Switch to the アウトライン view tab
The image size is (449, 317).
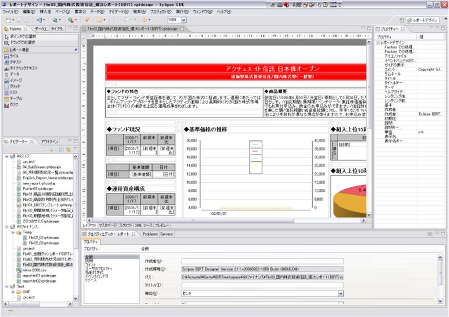(x=50, y=142)
